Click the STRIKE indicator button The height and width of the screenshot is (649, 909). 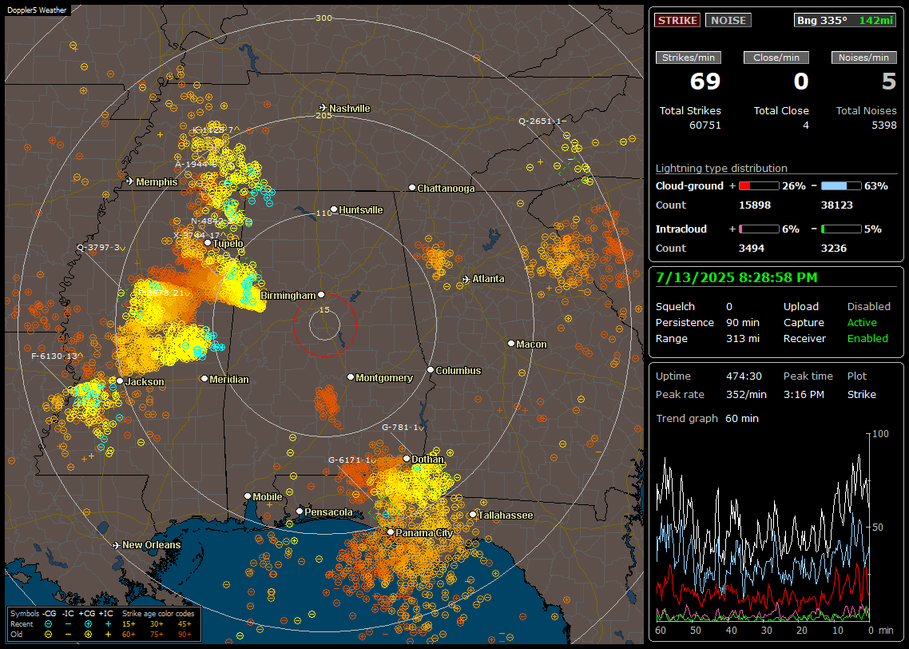pyautogui.click(x=677, y=20)
